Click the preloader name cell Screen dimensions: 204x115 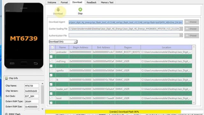tap(62, 52)
